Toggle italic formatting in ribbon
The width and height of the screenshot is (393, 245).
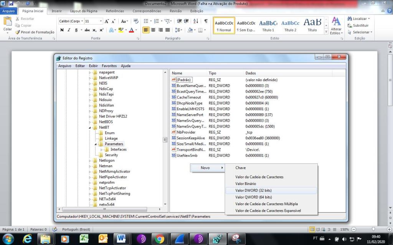pyautogui.click(x=69, y=30)
